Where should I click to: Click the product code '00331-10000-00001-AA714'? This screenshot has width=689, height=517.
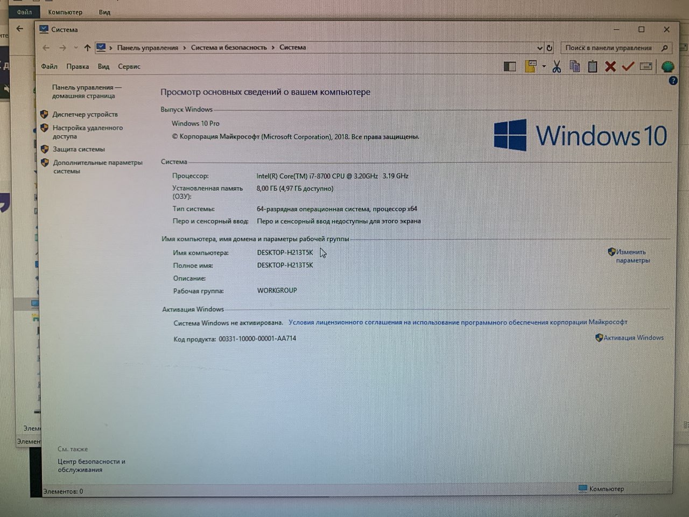[x=257, y=339]
